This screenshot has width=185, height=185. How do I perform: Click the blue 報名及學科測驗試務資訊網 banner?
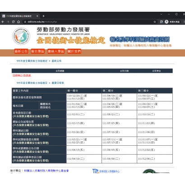click(x=140, y=39)
